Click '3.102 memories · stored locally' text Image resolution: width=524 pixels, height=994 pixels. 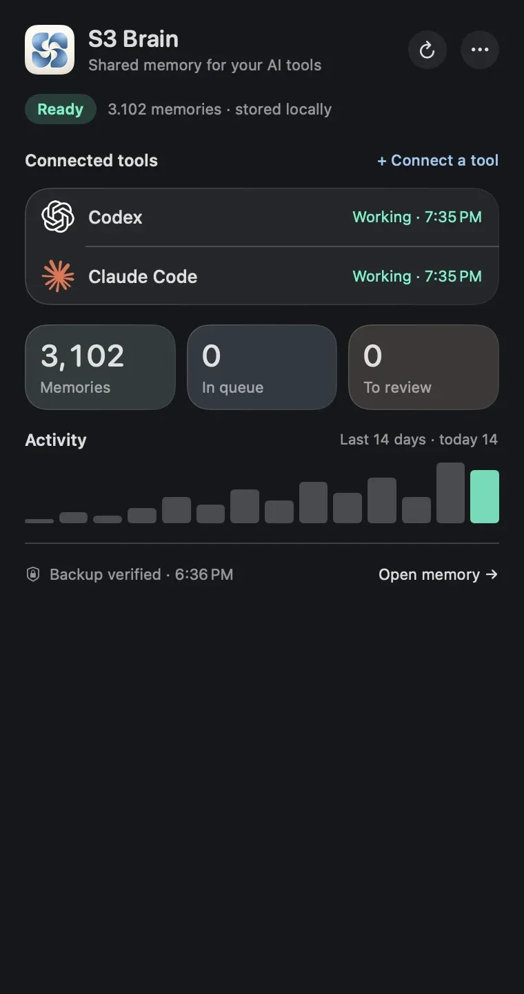click(x=220, y=109)
